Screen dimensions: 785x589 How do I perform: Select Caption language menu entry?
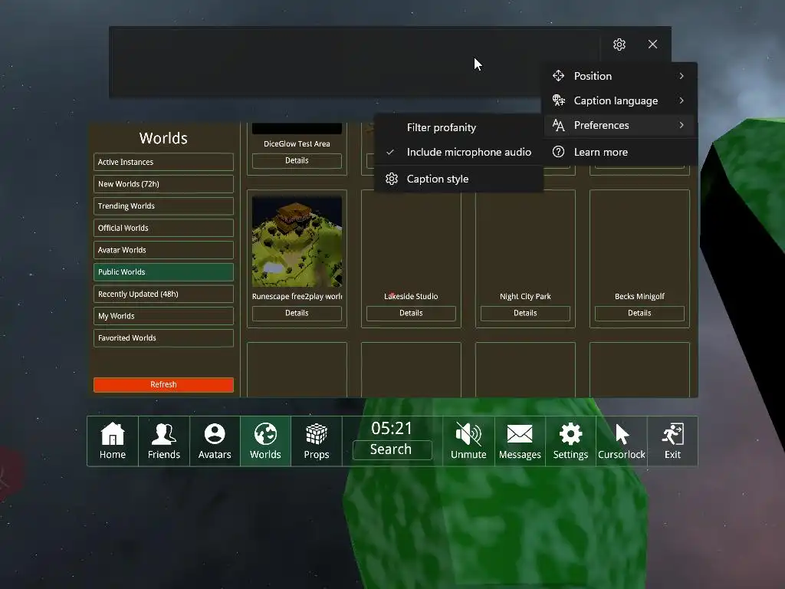pyautogui.click(x=620, y=100)
